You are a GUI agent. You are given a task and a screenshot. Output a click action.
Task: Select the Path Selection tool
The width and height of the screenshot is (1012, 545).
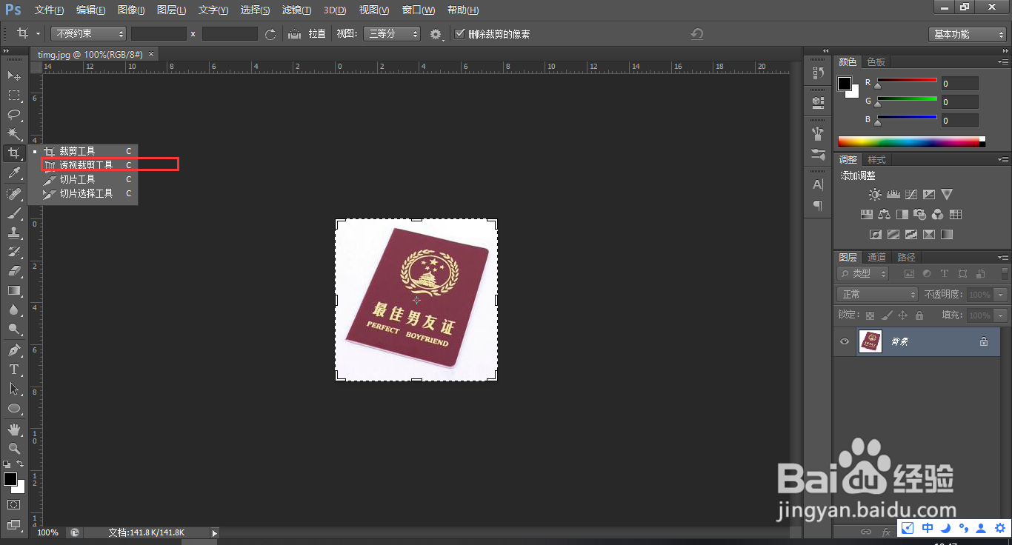[x=13, y=389]
